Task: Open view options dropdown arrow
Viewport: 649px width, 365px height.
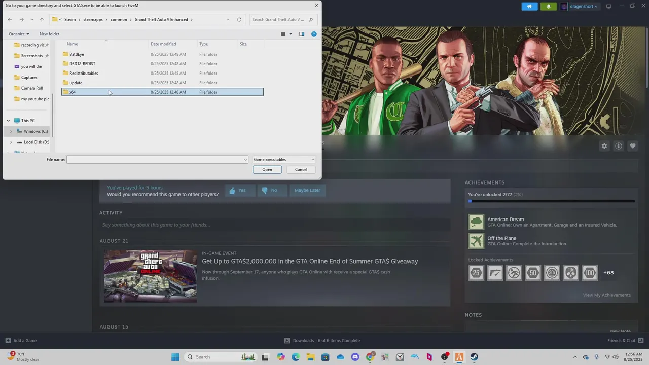Action: tap(291, 34)
